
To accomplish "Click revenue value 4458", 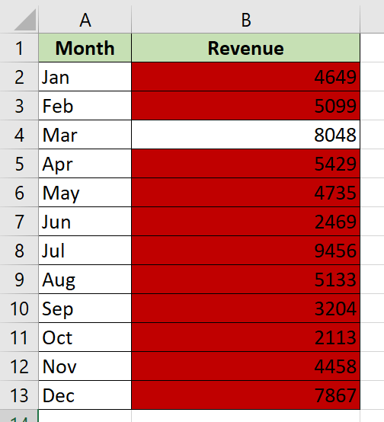I will click(245, 366).
